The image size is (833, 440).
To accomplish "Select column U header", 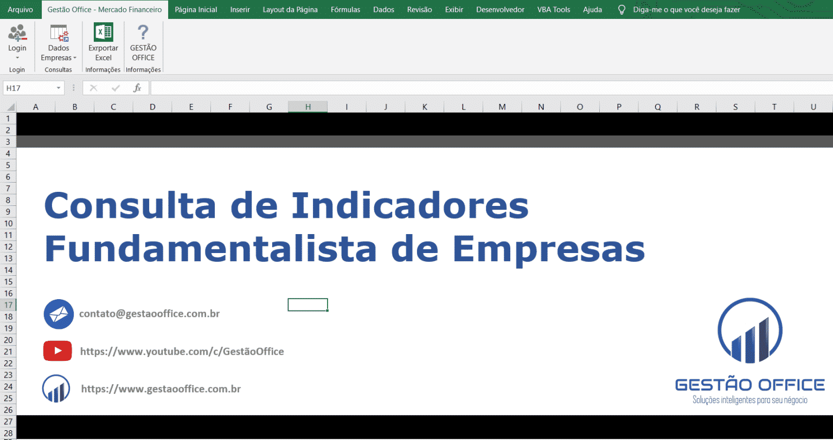I will (813, 107).
